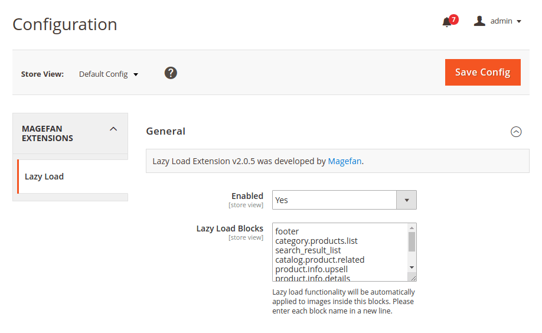Click the search_result_list entry in textarea
This screenshot has width=542, height=333.
pos(308,250)
